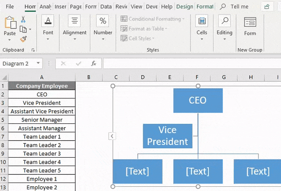Open the Number percent group icon

pyautogui.click(x=103, y=21)
